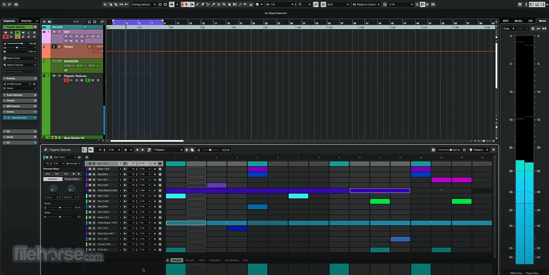Open the Cycle dropdown on MARKERS track
Image resolution: width=549 pixels, height=275 pixels.
pos(81,66)
